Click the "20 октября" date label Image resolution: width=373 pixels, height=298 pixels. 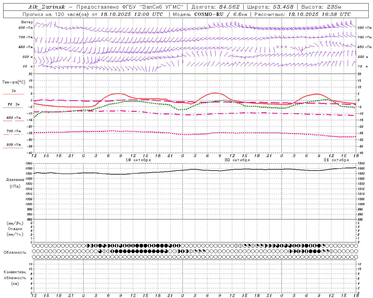click(x=237, y=160)
